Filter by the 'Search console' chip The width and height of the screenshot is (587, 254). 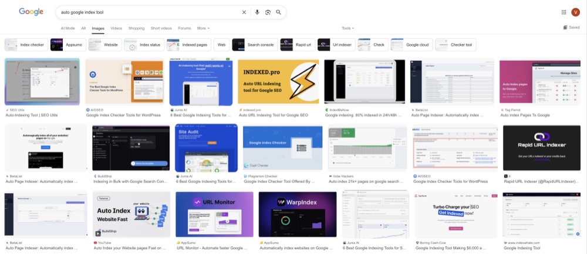click(x=255, y=45)
